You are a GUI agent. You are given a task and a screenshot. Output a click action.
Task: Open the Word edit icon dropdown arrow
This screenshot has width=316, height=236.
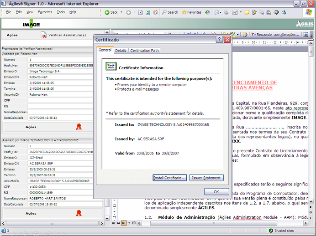241,12
